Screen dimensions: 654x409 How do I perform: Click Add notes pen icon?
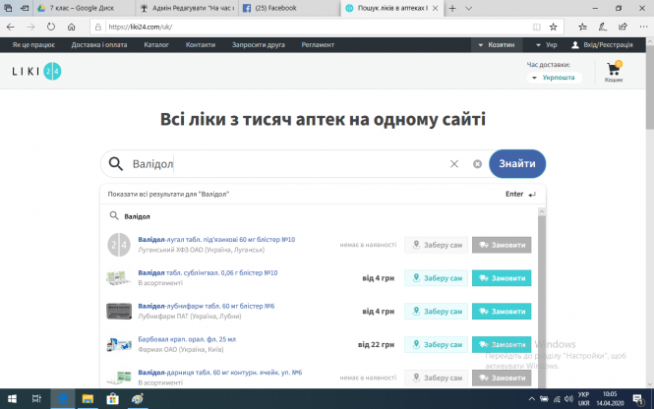coord(603,27)
